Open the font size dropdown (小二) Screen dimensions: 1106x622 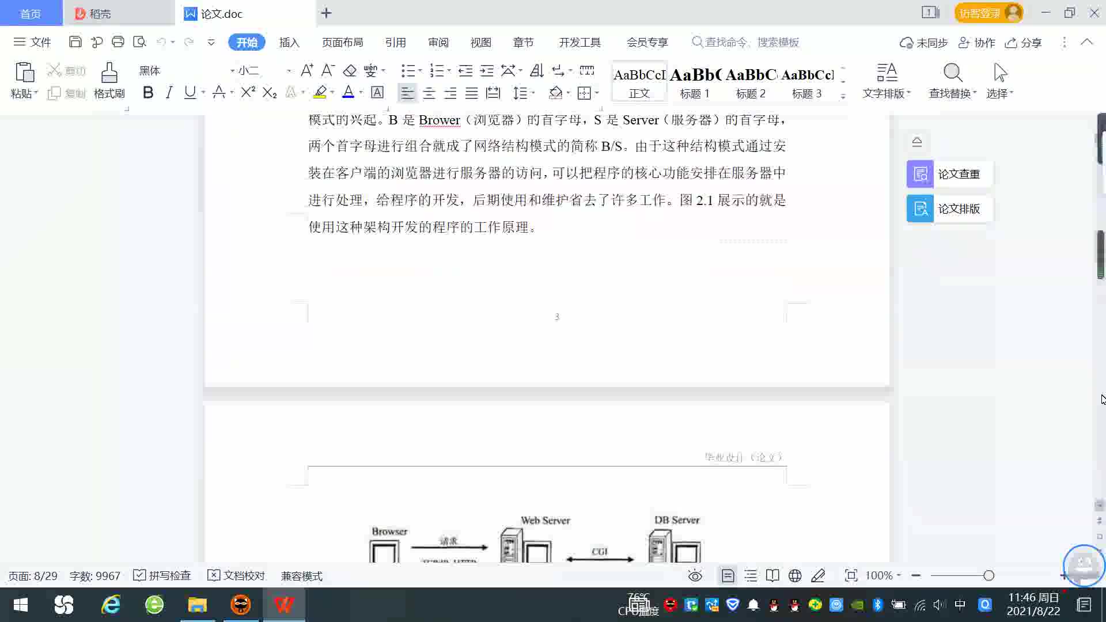click(x=289, y=71)
